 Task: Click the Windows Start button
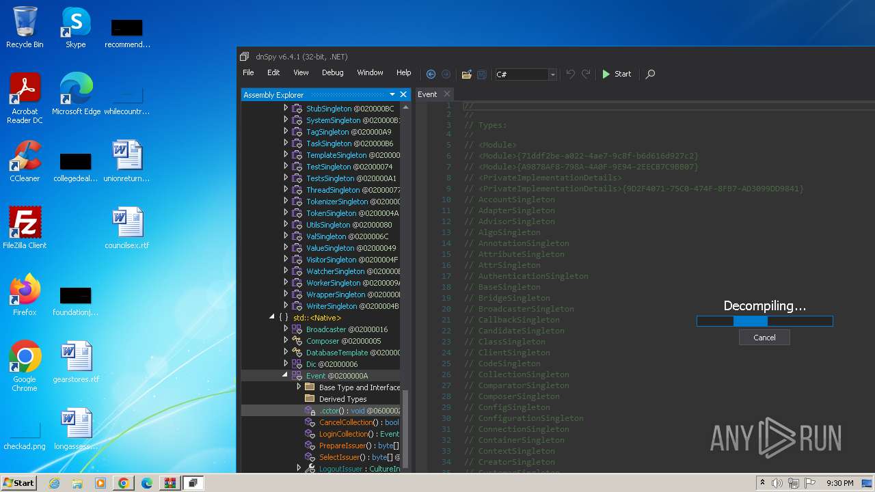[x=18, y=483]
